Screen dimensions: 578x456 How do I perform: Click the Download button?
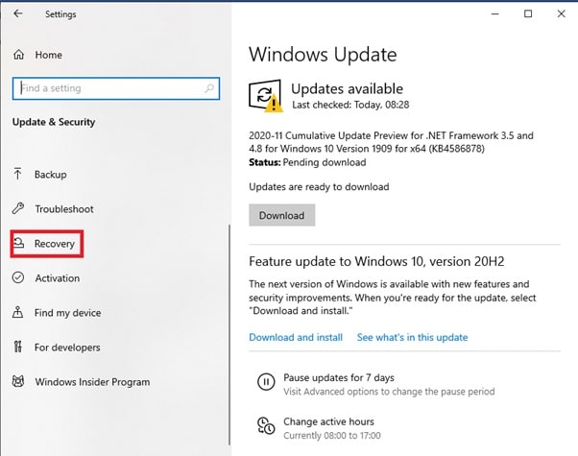pyautogui.click(x=281, y=215)
